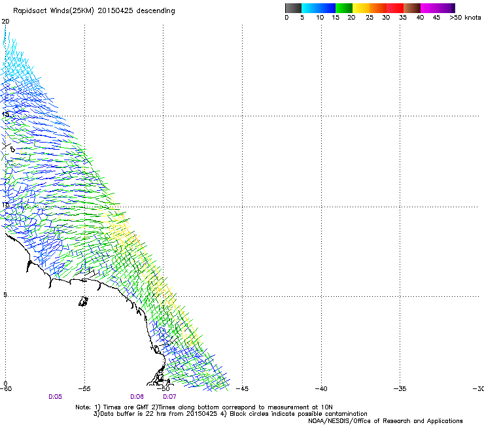Click the -40 longitude axis label
484x425 pixels.
(x=321, y=388)
